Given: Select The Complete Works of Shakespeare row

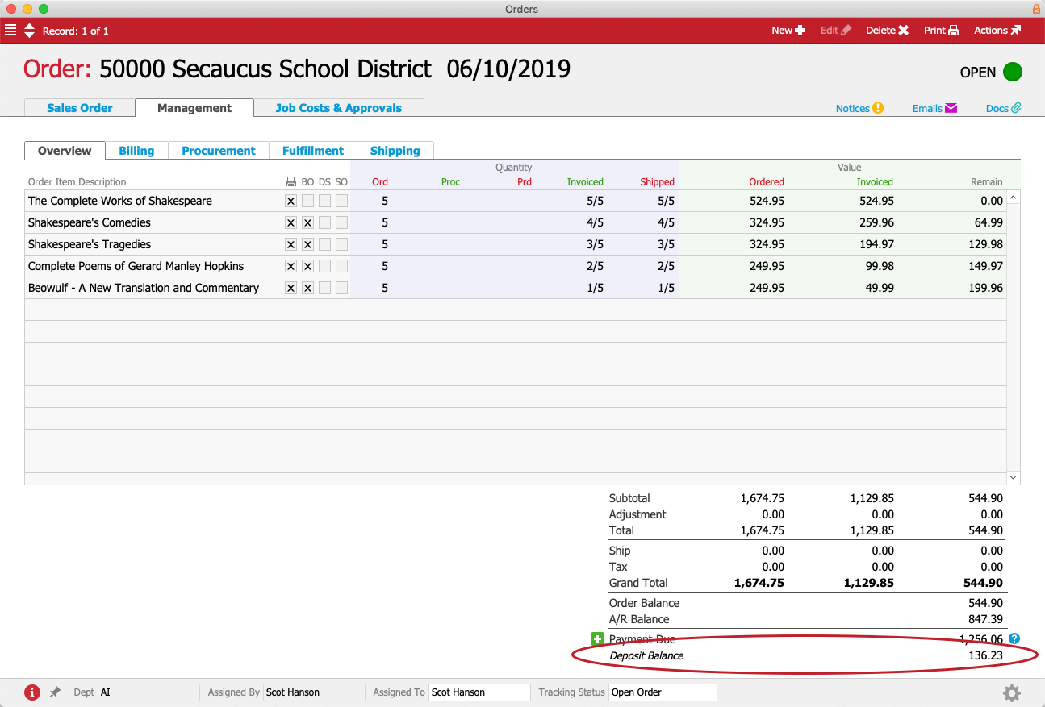Looking at the screenshot, I should [x=516, y=201].
